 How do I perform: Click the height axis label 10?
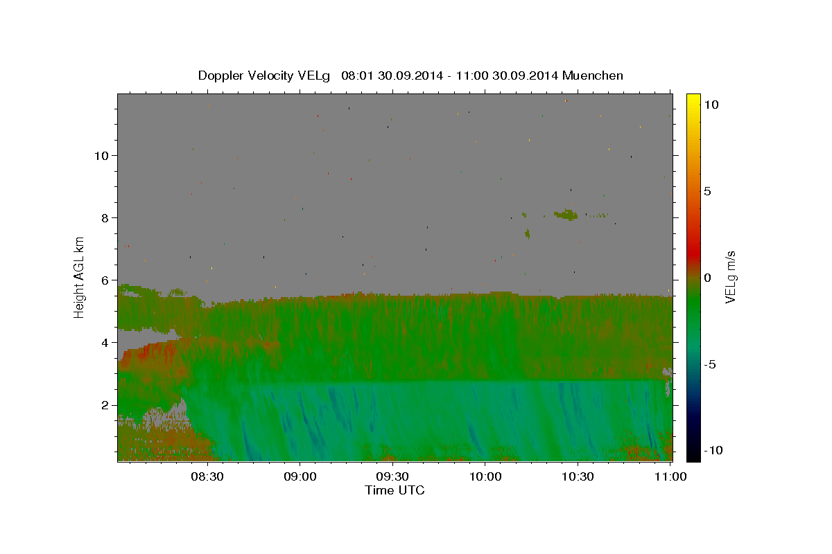[x=101, y=155]
